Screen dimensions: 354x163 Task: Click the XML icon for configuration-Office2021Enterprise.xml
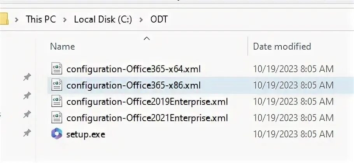(x=57, y=118)
